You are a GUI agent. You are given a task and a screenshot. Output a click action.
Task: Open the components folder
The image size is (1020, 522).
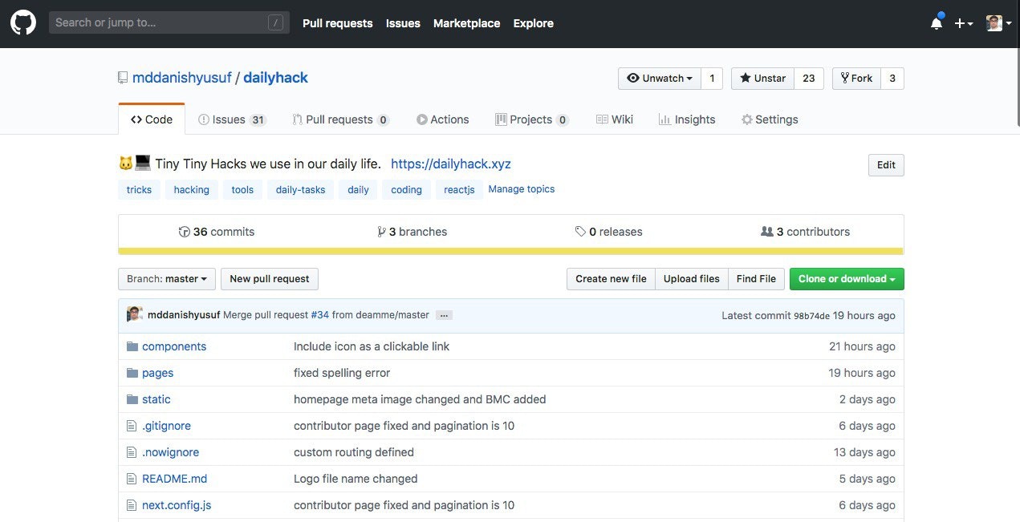pos(174,346)
